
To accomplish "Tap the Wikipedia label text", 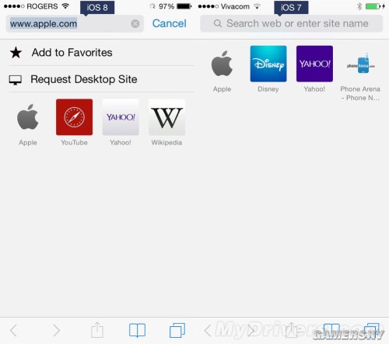I will [x=166, y=142].
